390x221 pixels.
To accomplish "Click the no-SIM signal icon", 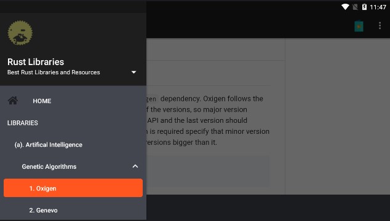I will (355, 7).
